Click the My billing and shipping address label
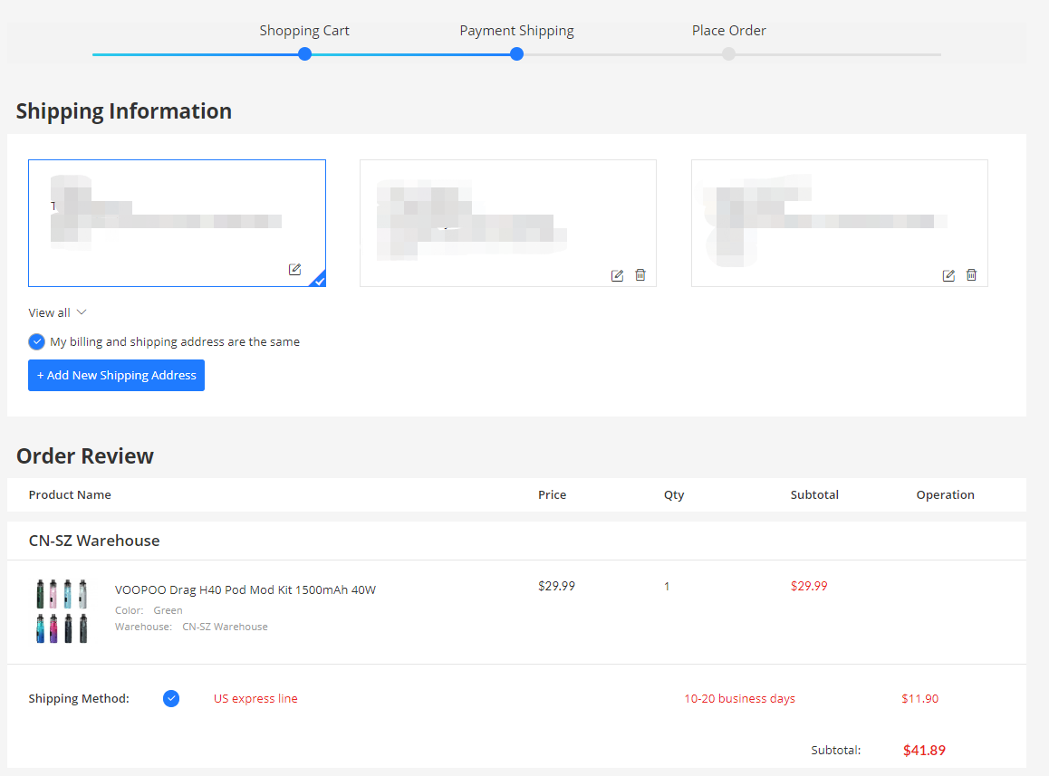The image size is (1049, 776). (175, 342)
